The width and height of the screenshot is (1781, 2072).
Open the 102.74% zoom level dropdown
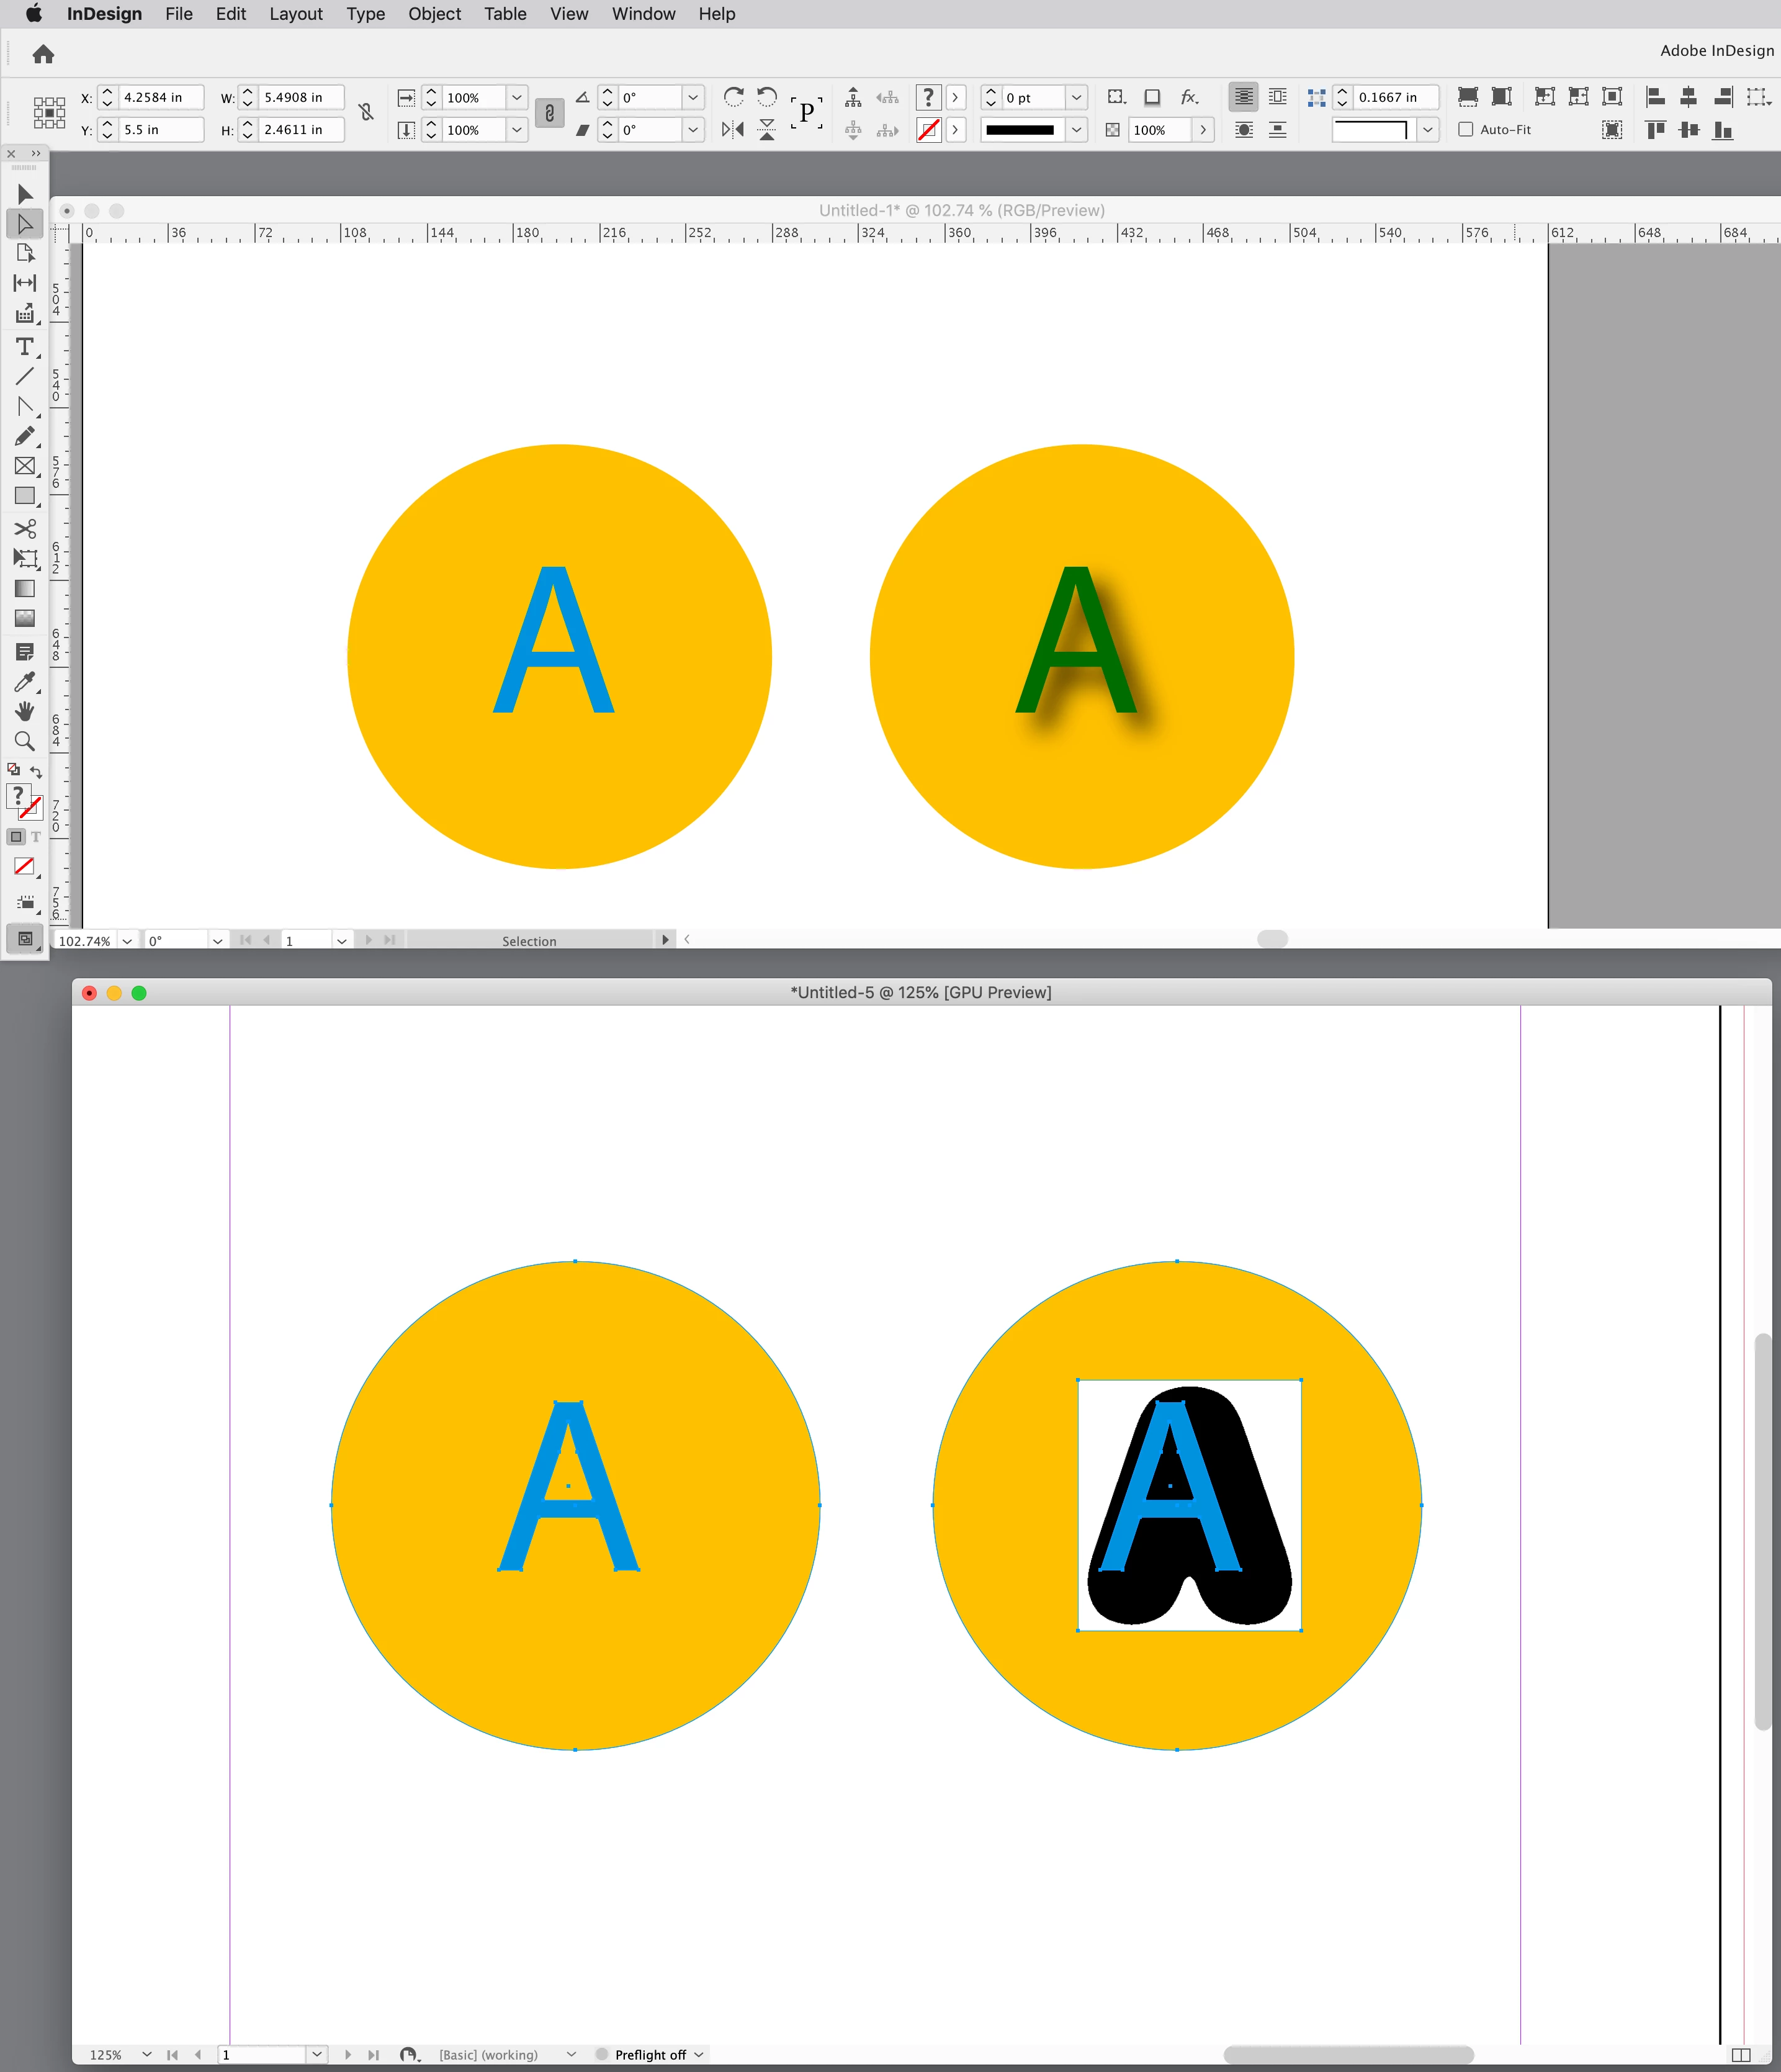pos(127,940)
